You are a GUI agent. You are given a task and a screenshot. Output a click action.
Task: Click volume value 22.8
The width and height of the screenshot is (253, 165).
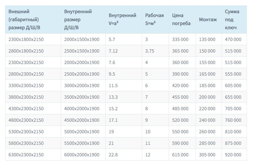(113, 155)
